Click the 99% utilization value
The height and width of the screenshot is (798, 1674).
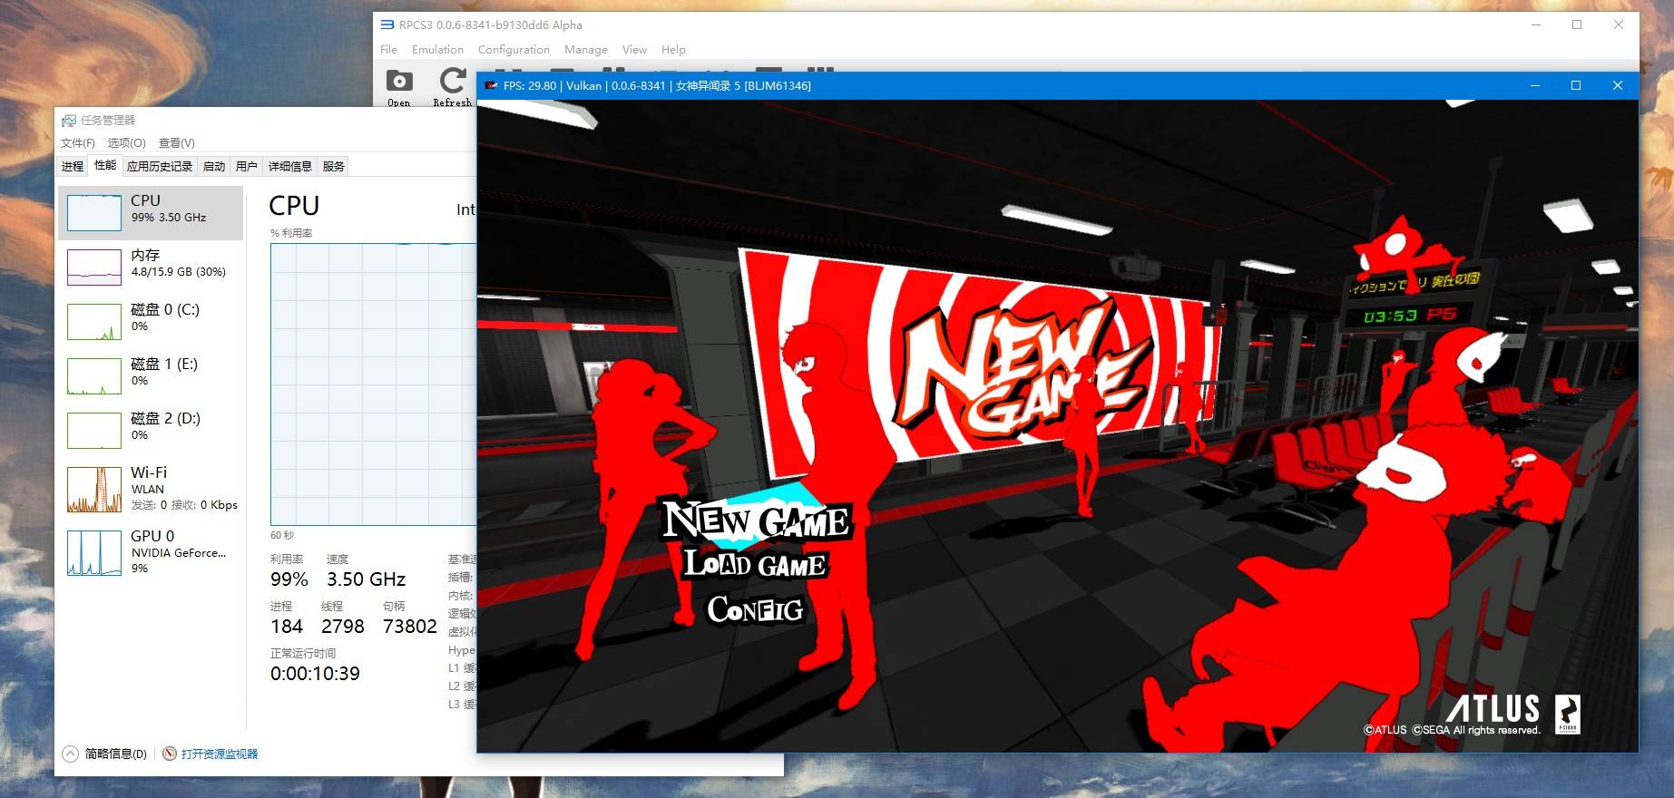tap(289, 579)
